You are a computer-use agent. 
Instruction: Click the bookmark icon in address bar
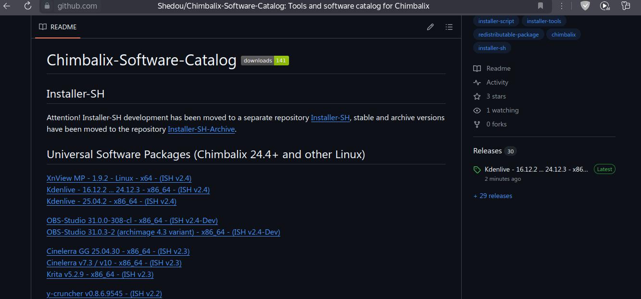coord(540,6)
